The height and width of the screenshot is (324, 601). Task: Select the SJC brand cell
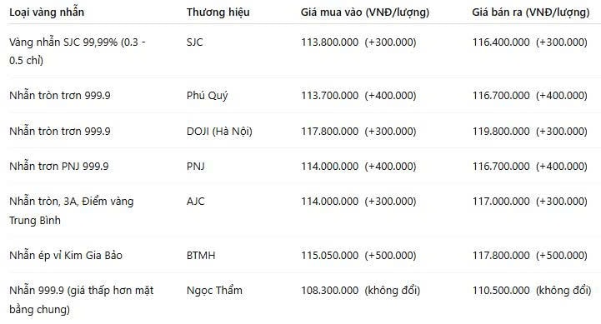195,42
